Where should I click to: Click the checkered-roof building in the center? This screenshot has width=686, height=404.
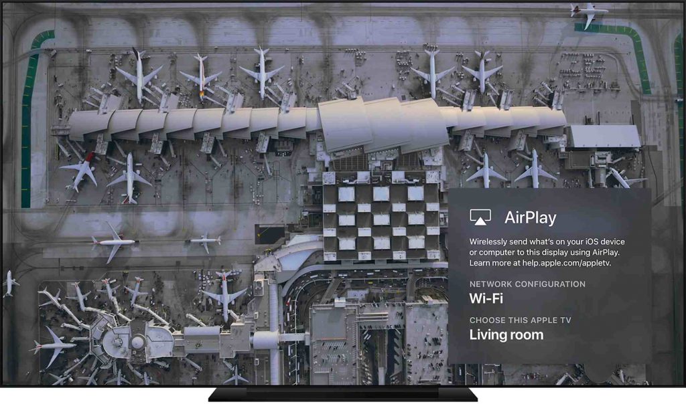coord(381,215)
